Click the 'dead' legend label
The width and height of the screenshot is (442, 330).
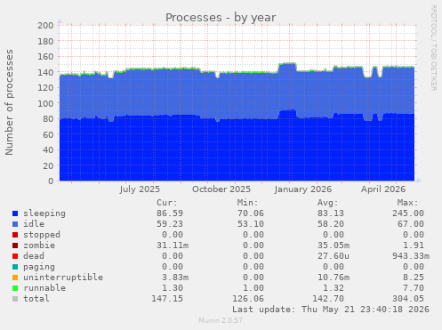[34, 256]
